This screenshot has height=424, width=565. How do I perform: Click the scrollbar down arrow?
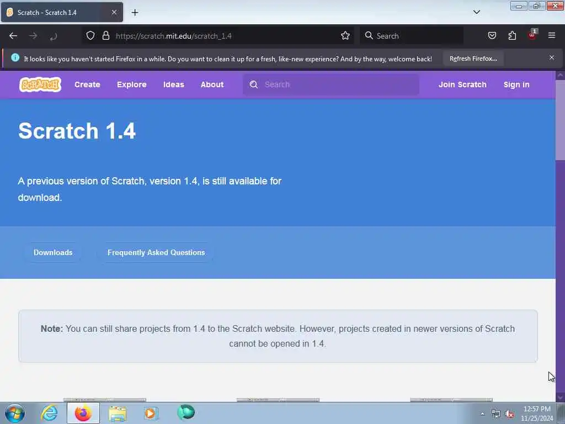(x=560, y=397)
